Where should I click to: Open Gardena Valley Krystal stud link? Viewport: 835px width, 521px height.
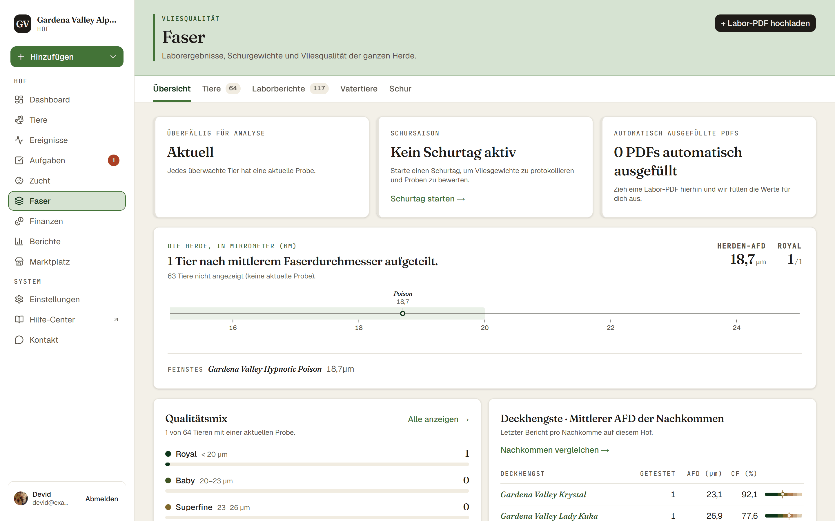click(x=543, y=494)
